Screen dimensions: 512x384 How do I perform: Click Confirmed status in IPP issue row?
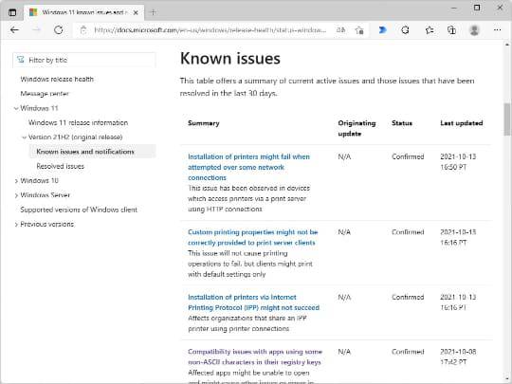click(408, 297)
